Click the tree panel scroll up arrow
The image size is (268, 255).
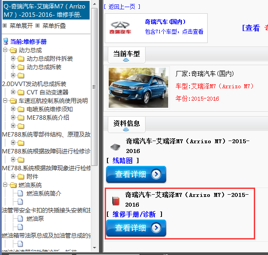coord(95,4)
